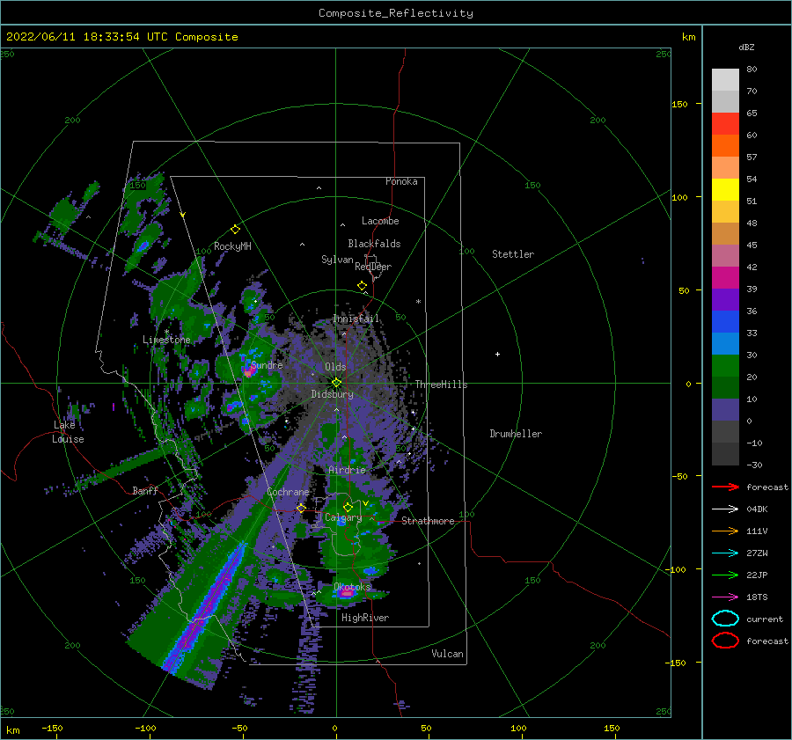The height and width of the screenshot is (740, 792).
Task: Select the red forecast ellipse legend icon
Action: pyautogui.click(x=725, y=641)
